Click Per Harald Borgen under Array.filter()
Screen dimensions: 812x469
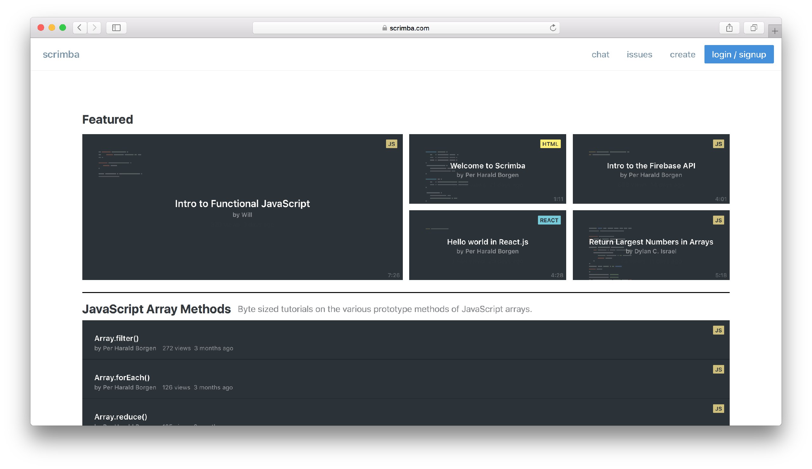[129, 348]
